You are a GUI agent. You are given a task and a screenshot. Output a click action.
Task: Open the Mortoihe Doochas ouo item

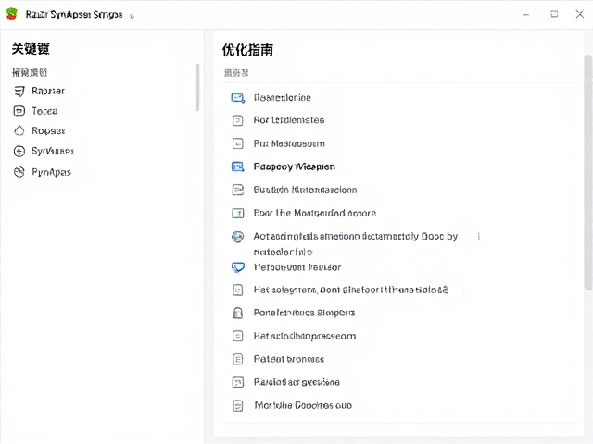click(303, 406)
